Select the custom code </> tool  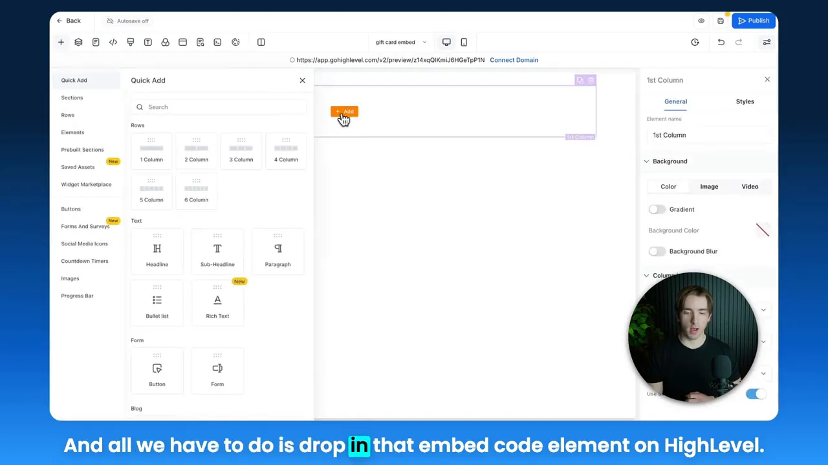point(113,42)
